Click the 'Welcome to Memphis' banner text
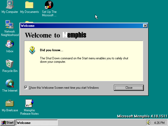 coord(55,35)
